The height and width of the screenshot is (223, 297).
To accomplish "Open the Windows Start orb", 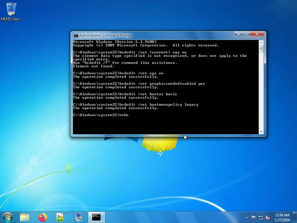I will pyautogui.click(x=8, y=217).
